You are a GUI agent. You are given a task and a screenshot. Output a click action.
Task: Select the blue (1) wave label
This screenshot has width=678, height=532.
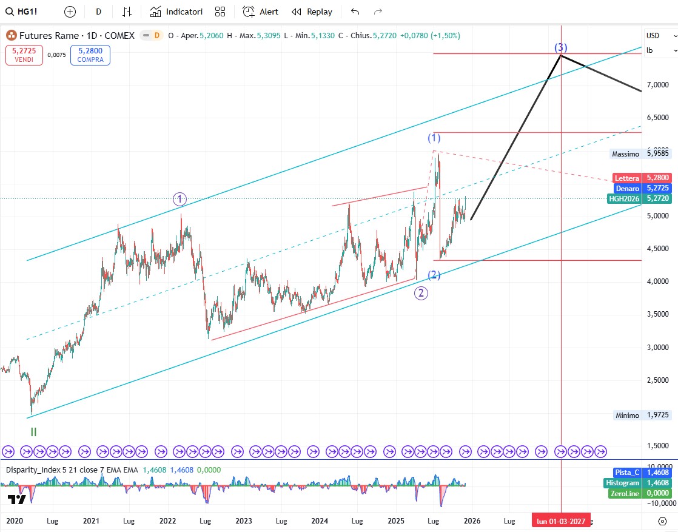click(x=434, y=138)
